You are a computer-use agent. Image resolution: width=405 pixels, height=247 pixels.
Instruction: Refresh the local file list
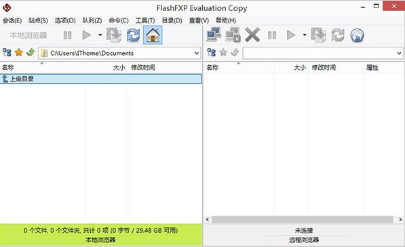(x=133, y=35)
